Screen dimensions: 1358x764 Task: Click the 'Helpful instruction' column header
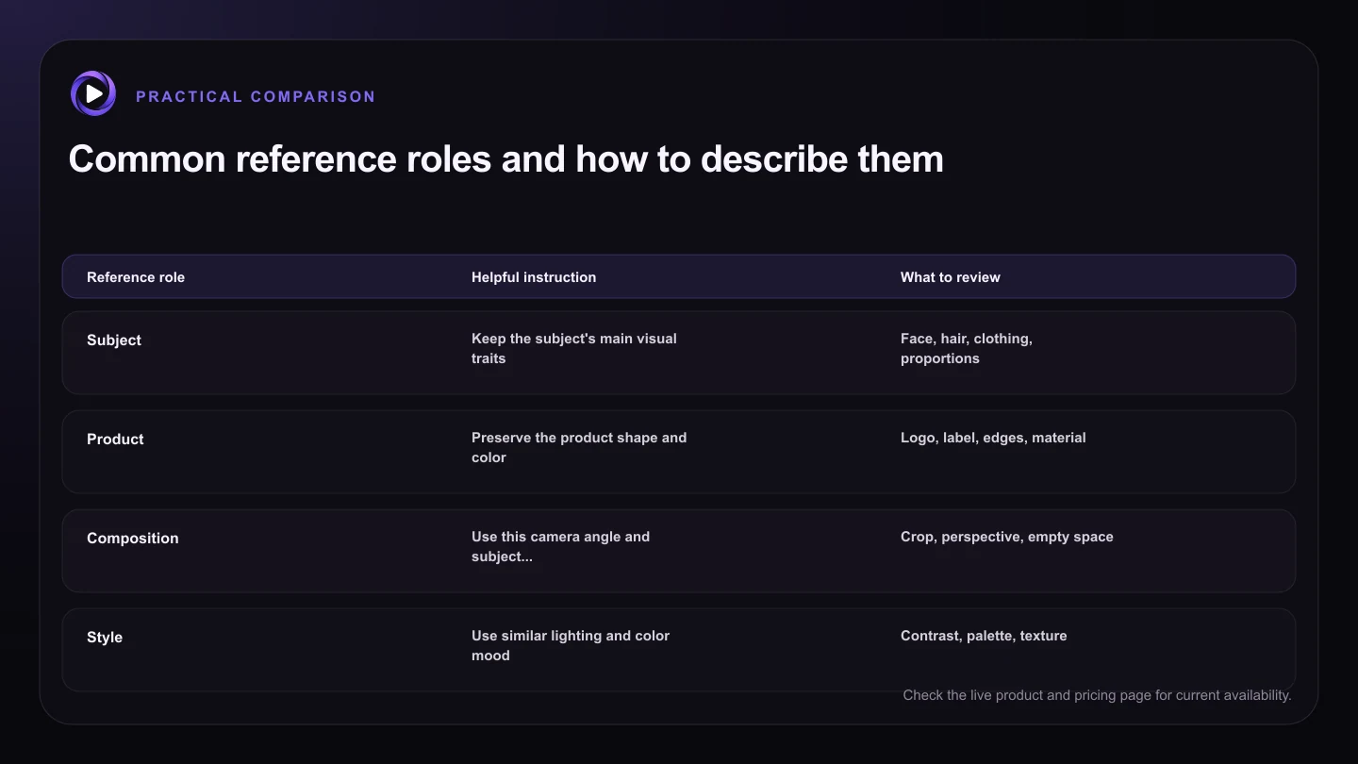coord(534,277)
